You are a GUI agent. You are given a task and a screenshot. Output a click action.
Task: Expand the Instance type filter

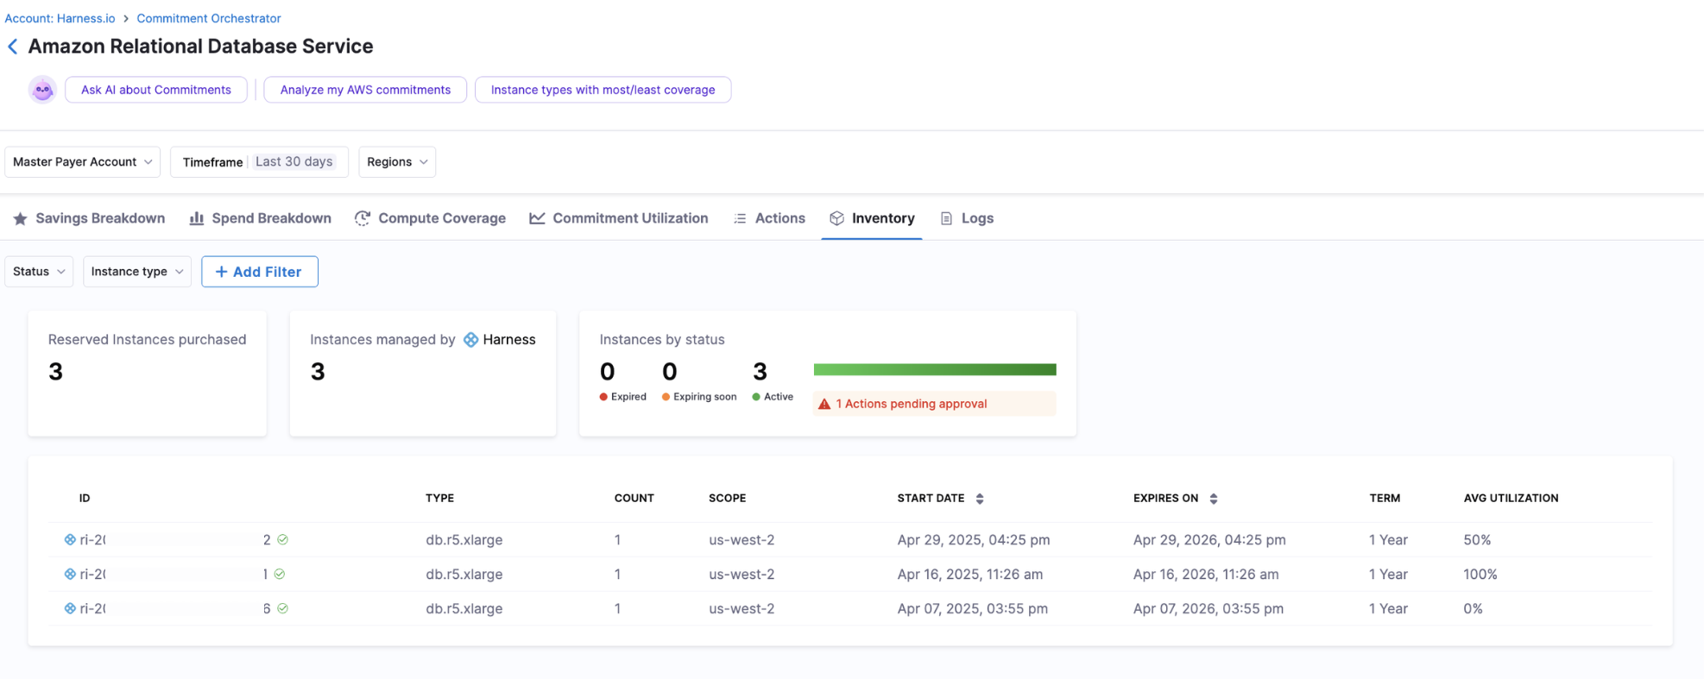(137, 272)
